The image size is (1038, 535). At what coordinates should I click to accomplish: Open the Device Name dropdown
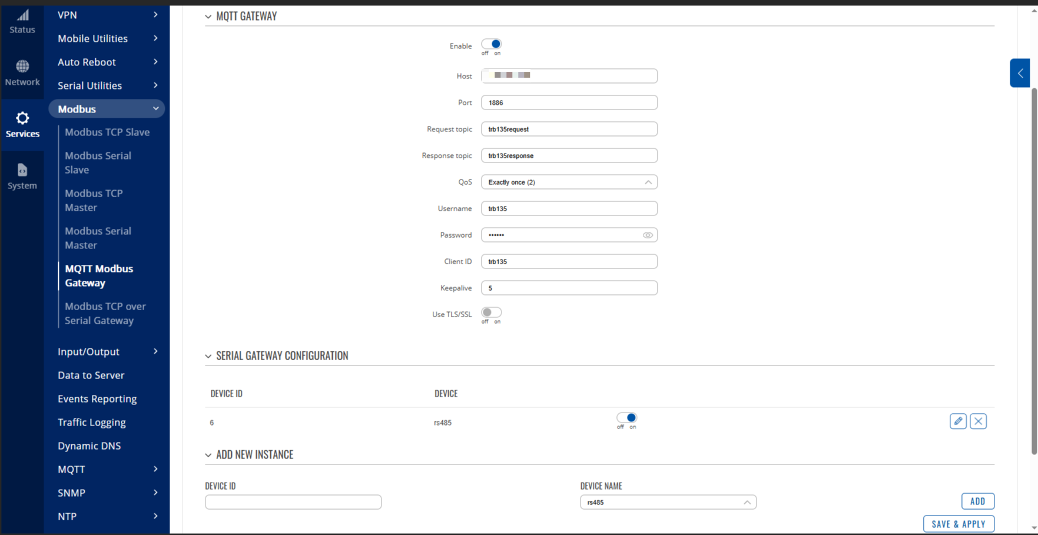pos(668,503)
